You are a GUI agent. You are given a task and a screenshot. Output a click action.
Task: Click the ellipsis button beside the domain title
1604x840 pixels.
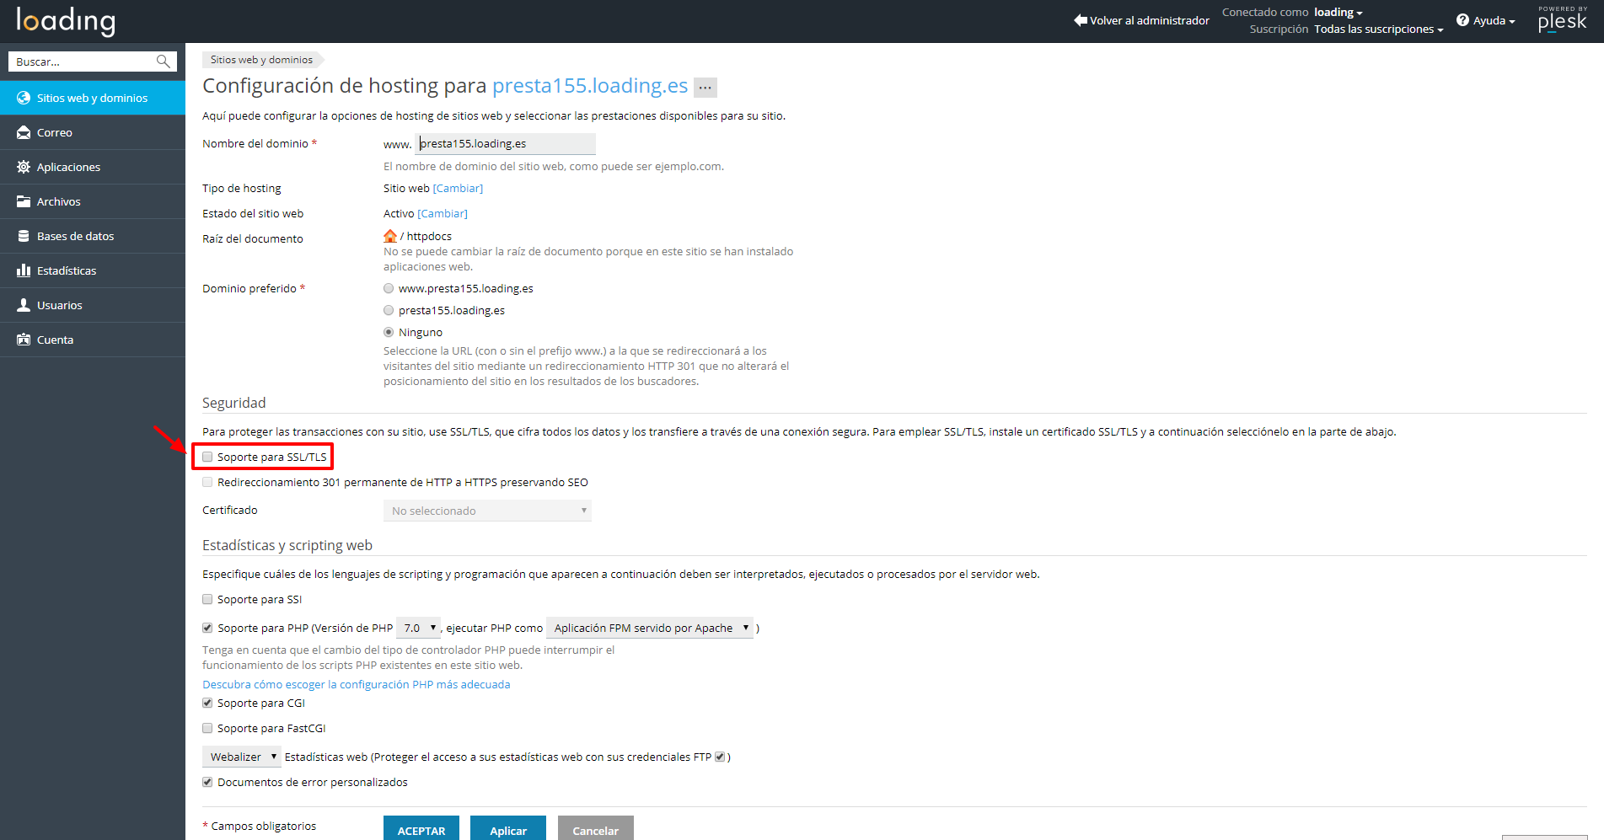pyautogui.click(x=705, y=87)
